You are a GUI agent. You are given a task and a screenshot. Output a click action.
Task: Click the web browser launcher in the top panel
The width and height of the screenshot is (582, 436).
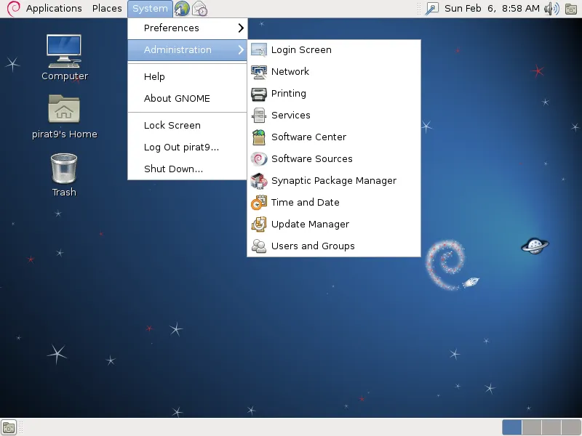[x=182, y=9]
